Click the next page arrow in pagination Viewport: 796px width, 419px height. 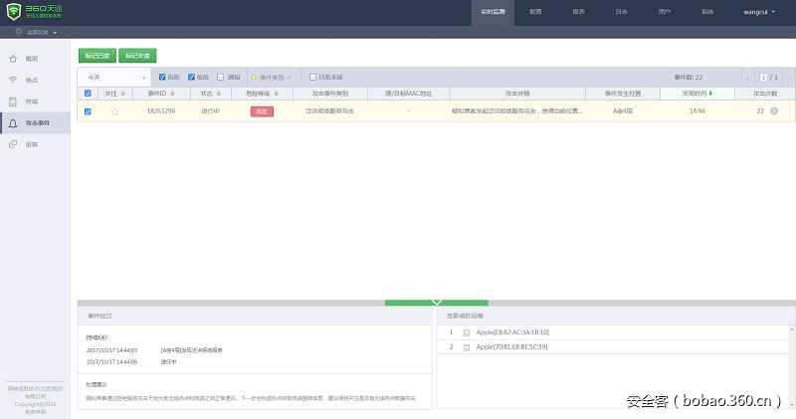788,77
